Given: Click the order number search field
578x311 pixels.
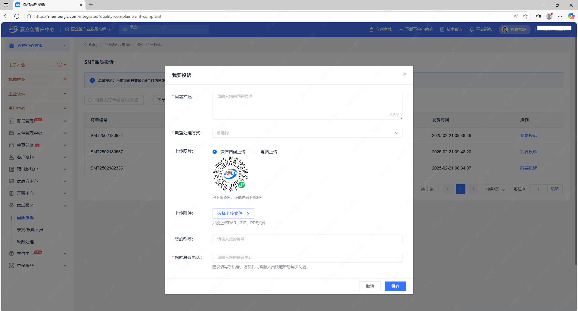Looking at the screenshot, I should tap(114, 100).
